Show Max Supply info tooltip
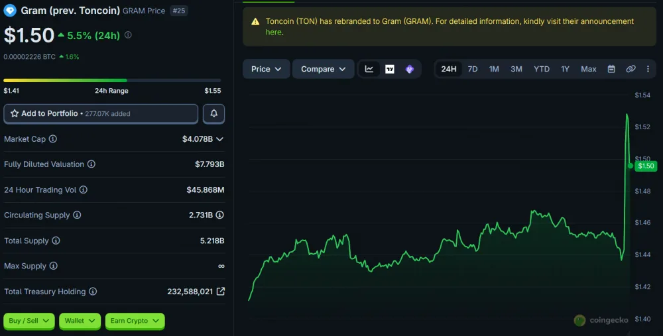Viewport: 663px width, 336px height. click(53, 266)
